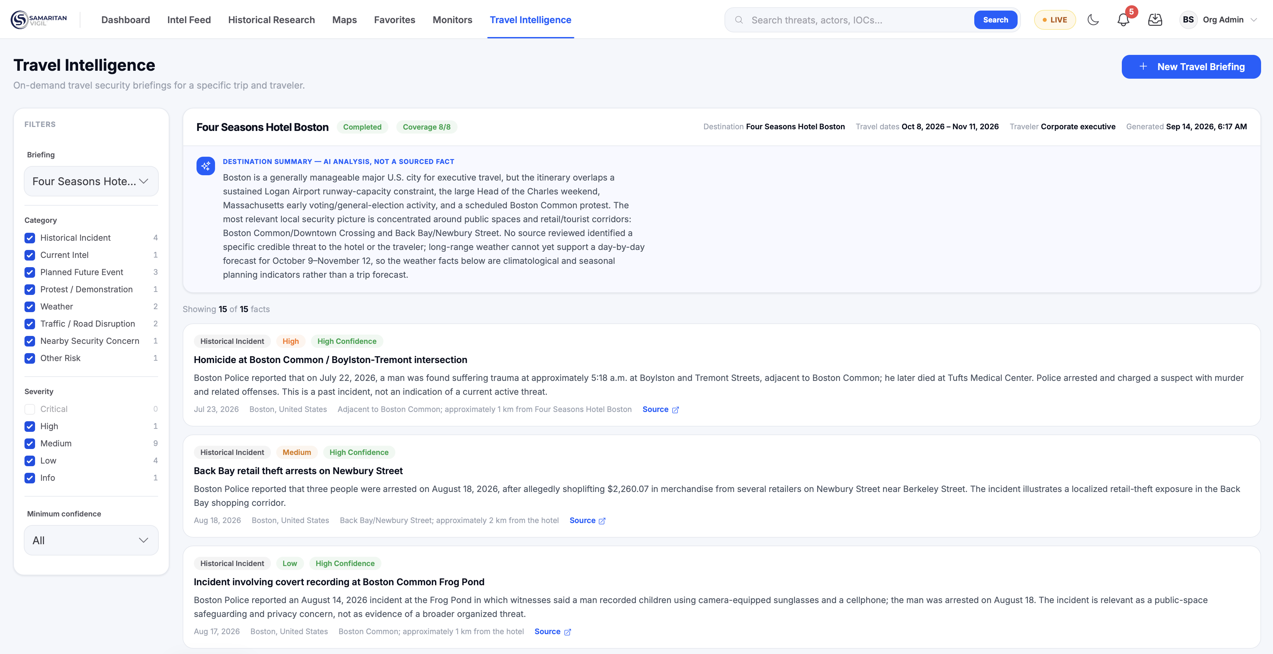1273x654 pixels.
Task: Uncheck Low severity filter
Action: click(30, 461)
